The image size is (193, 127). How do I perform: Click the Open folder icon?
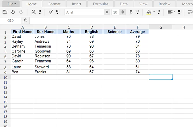tap(5, 12)
